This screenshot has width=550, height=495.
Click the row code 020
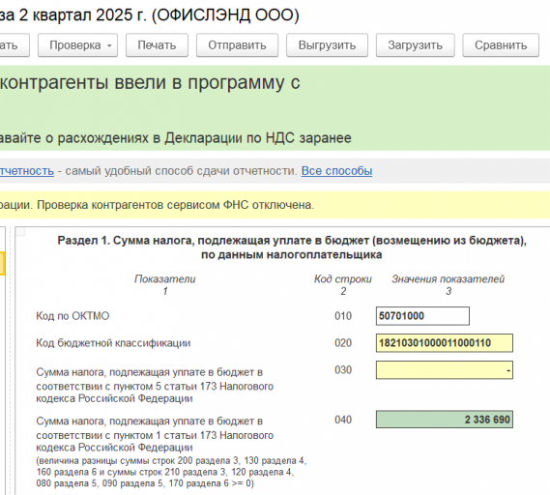tap(343, 343)
